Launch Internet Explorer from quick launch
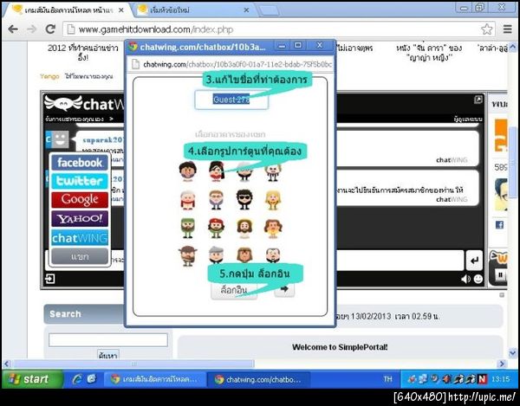Viewport: 520px width, 406px height. click(x=77, y=379)
